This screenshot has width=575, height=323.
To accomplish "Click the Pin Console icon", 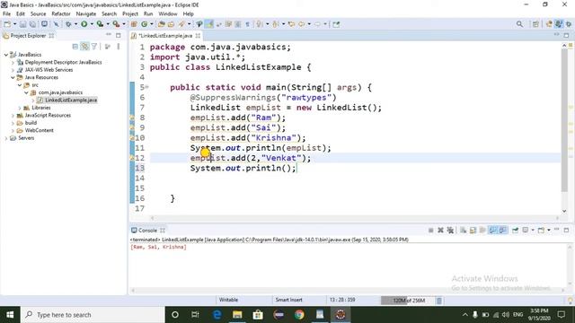I will [x=515, y=230].
